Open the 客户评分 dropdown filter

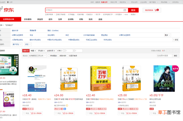coord(17,44)
